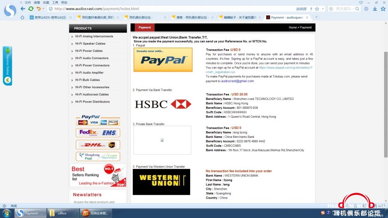The width and height of the screenshot is (388, 218).
Task: Open the Best Sellers Ranking list banner
Action: click(98, 175)
